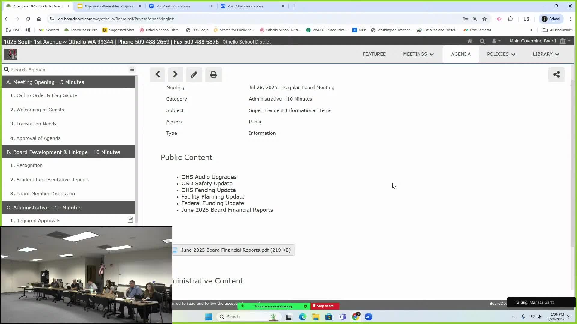Select Student Representative Reports agenda item
The width and height of the screenshot is (577, 324).
pos(52,179)
